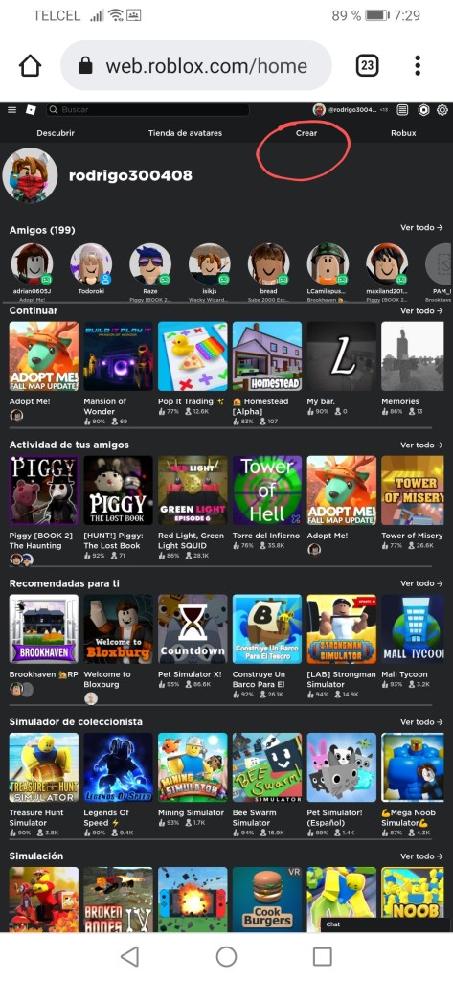Open the Descubrir tab

click(x=56, y=133)
